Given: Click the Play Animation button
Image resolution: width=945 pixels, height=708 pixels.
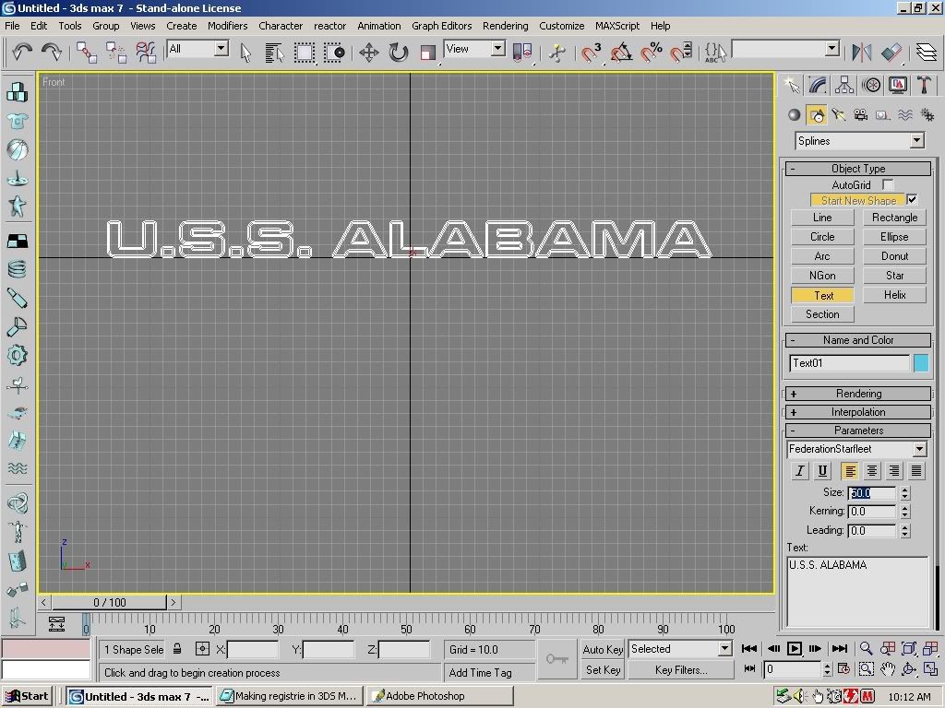Looking at the screenshot, I should coord(795,648).
